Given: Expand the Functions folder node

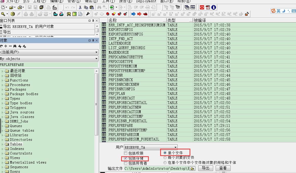Looking at the screenshot, I should click(x=3, y=80).
